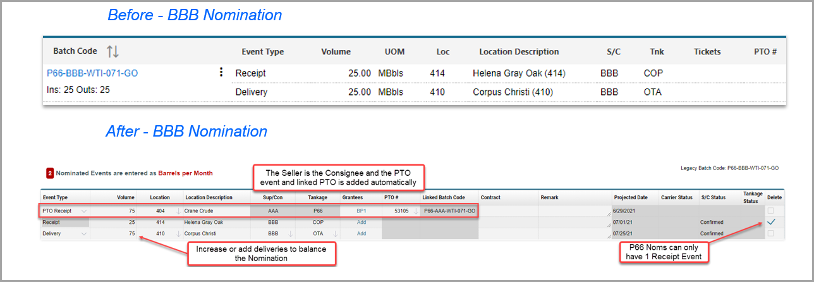Toggle Delete checkbox for the PTO Receipt row

pos(770,211)
